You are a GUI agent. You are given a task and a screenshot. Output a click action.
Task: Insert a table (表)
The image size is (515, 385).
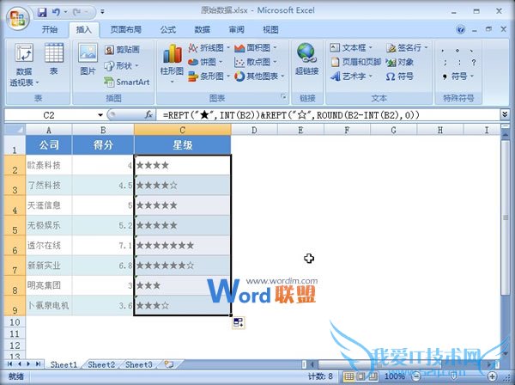click(54, 58)
